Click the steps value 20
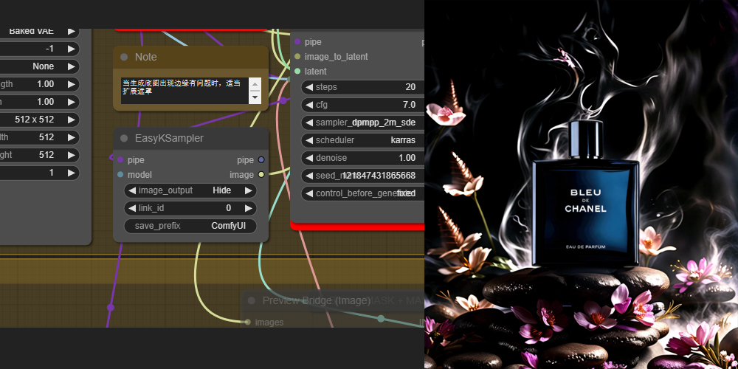738x369 pixels. pyautogui.click(x=410, y=87)
